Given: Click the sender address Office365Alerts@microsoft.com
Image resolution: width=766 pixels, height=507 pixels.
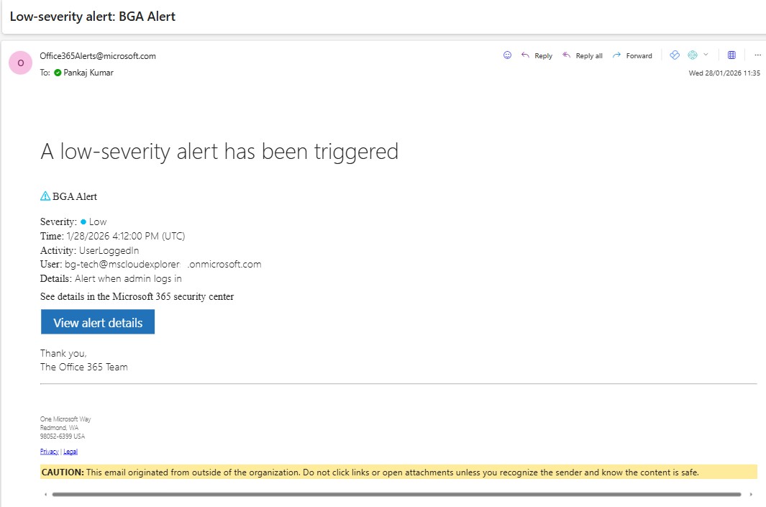Looking at the screenshot, I should (97, 55).
